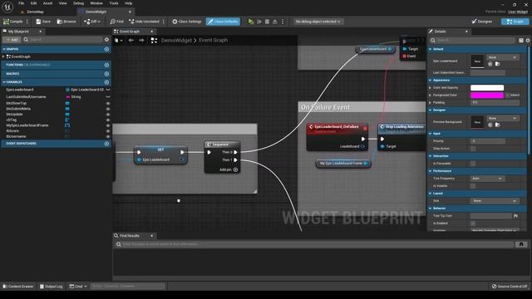The width and height of the screenshot is (532, 299).
Task: Click the Add button in My Blueprint
Action: pos(12,40)
